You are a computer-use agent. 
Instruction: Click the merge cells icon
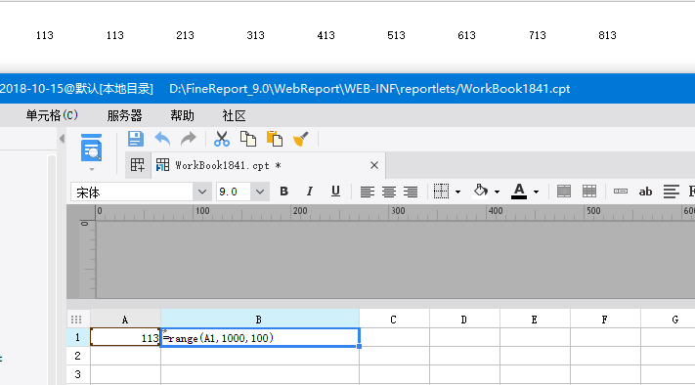(564, 192)
